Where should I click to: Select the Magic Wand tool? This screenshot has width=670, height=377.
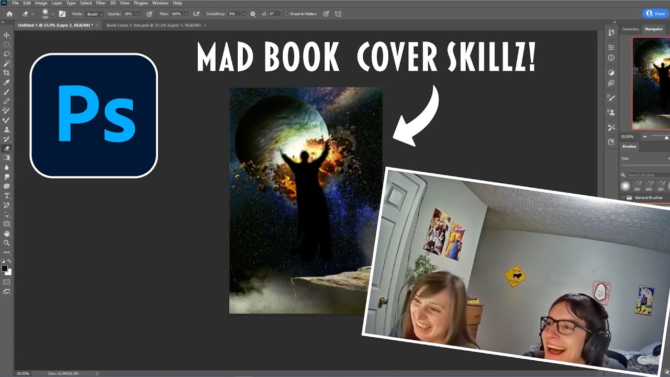(7, 63)
